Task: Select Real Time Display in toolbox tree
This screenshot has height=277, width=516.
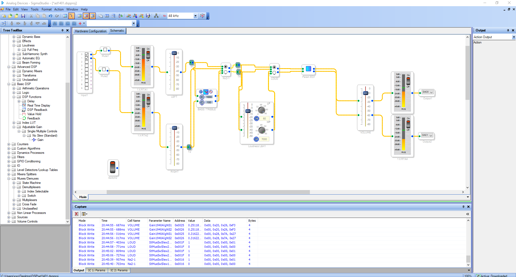Action: pyautogui.click(x=38, y=105)
